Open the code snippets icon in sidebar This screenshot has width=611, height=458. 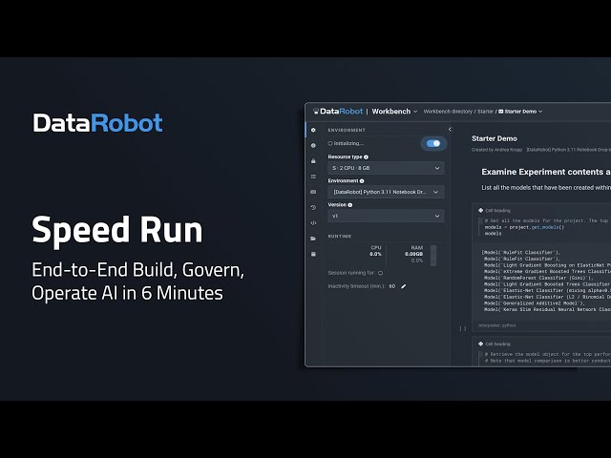pyautogui.click(x=313, y=222)
